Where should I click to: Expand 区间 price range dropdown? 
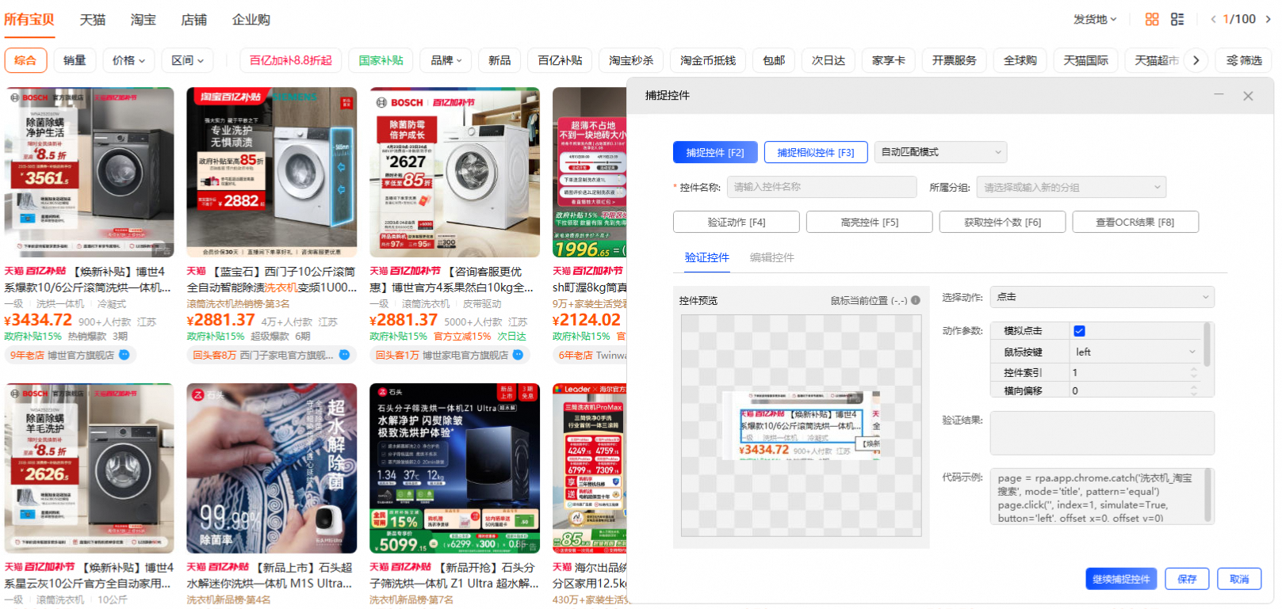point(187,60)
